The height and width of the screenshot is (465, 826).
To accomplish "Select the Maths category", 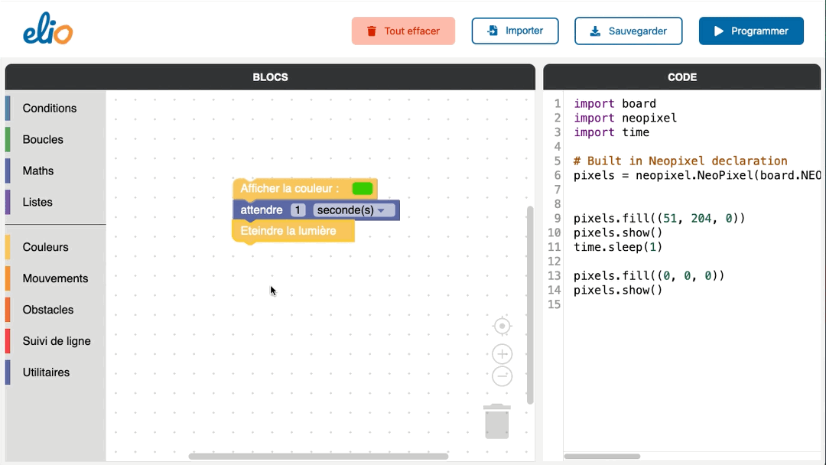I will point(38,171).
